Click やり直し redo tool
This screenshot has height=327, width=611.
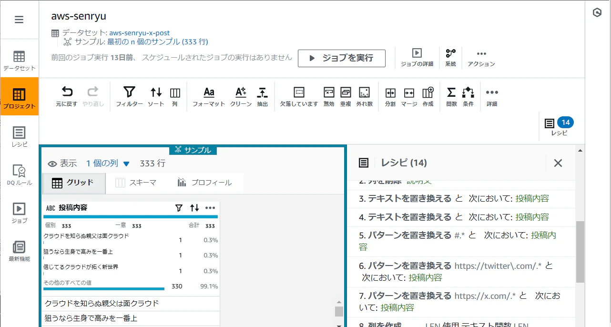tap(93, 96)
